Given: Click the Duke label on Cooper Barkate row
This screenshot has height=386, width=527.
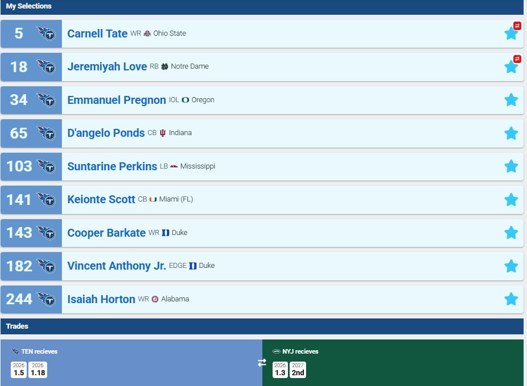Looking at the screenshot, I should [179, 233].
